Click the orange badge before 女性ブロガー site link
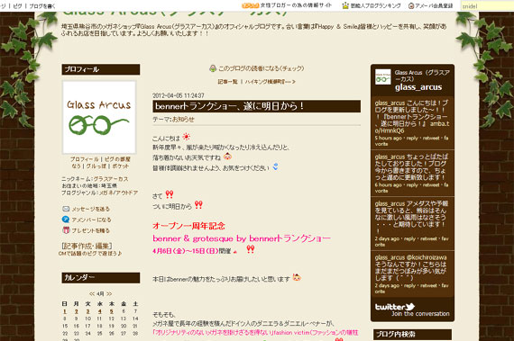The height and width of the screenshot is (341, 514). click(x=251, y=5)
